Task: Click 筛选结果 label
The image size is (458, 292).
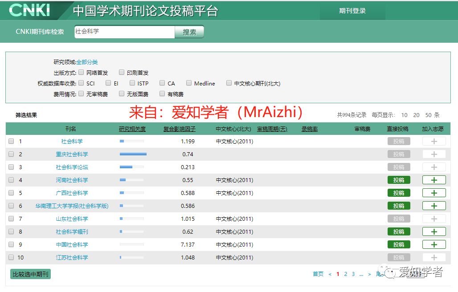Action: [26, 115]
